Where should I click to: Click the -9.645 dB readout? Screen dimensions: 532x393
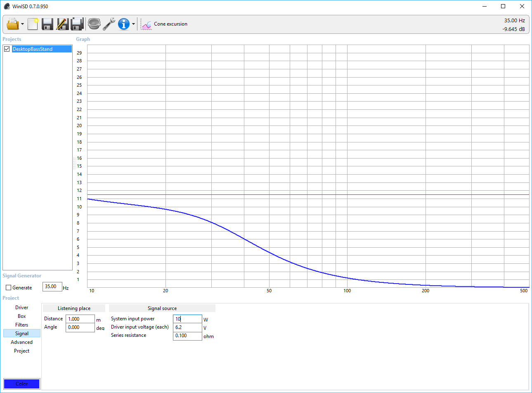coord(513,29)
